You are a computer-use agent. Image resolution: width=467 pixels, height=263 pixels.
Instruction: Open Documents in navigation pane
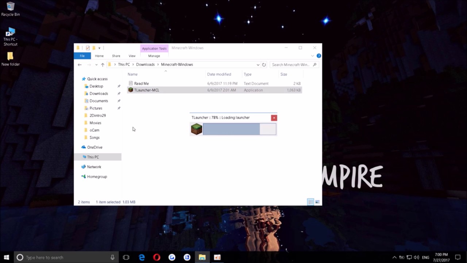(x=99, y=101)
